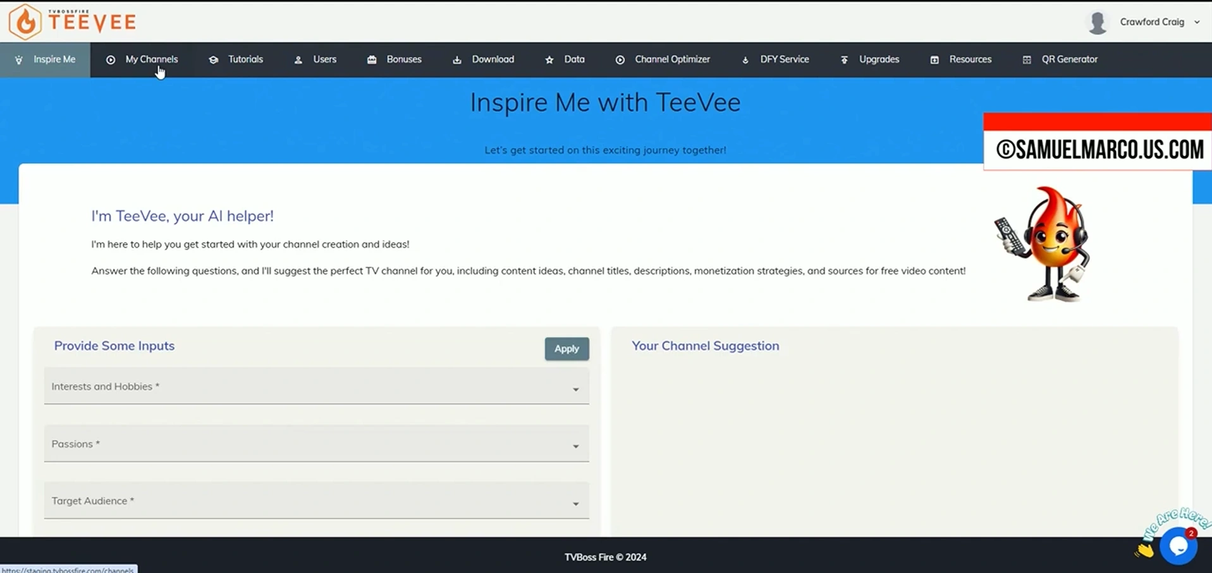Click the TeeVee flame logo icon
The height and width of the screenshot is (573, 1212).
25,22
